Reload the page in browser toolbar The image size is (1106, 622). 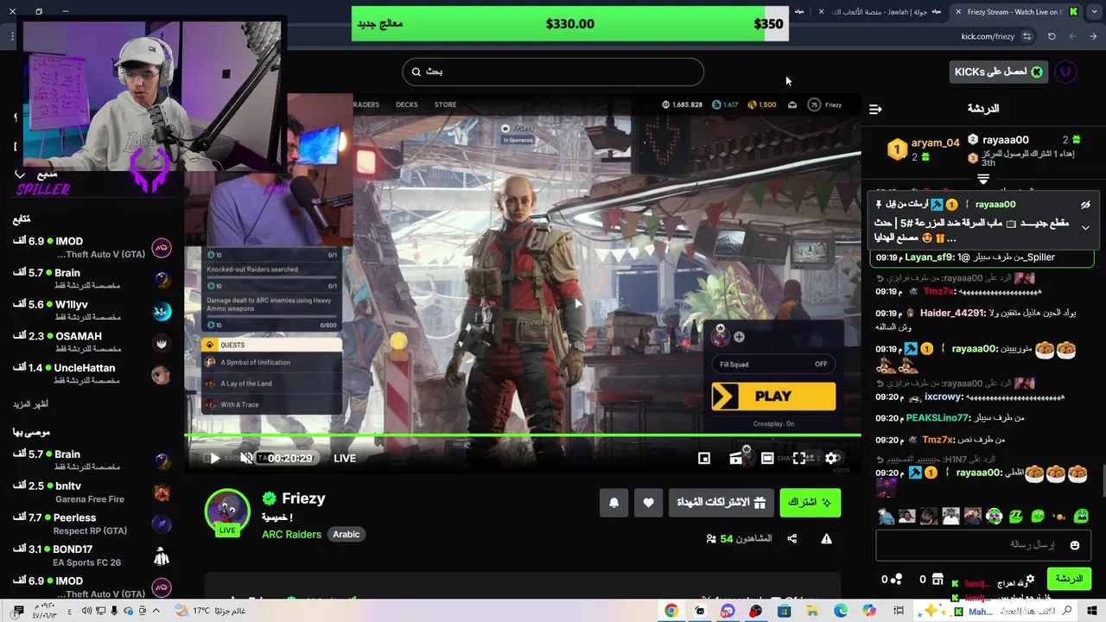[1052, 36]
